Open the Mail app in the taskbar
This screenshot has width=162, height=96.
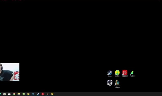pos(9,94)
